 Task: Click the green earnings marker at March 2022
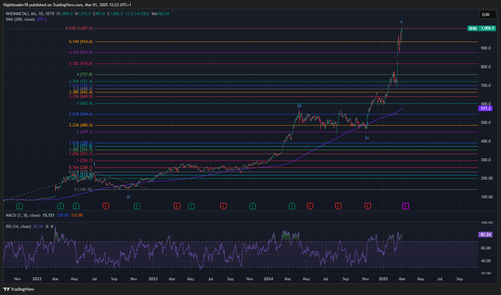[60, 206]
